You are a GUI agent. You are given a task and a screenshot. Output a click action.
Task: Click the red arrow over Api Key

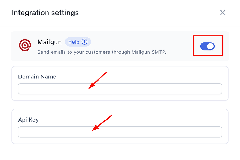[x=102, y=123]
